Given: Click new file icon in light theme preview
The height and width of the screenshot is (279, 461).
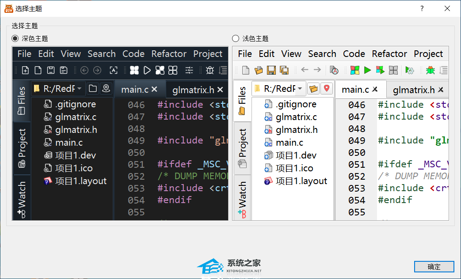Looking at the screenshot, I should click(x=246, y=70).
